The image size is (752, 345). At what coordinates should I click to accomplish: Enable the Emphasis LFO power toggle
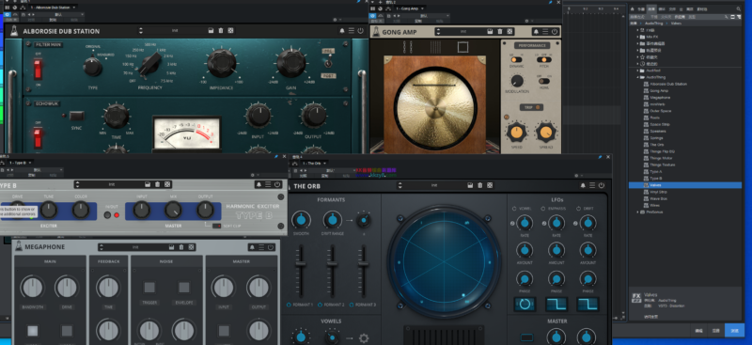pyautogui.click(x=543, y=209)
